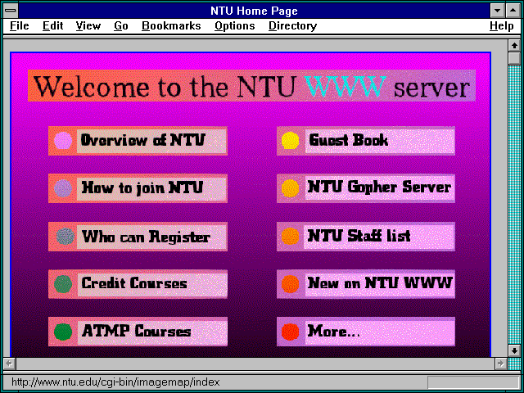
Task: Click the status bar URL text
Action: coord(115,382)
